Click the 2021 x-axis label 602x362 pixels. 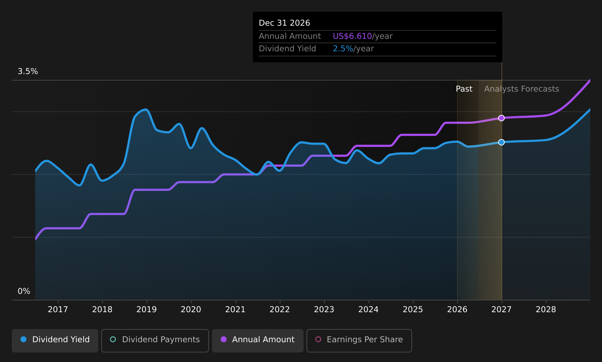coord(235,310)
